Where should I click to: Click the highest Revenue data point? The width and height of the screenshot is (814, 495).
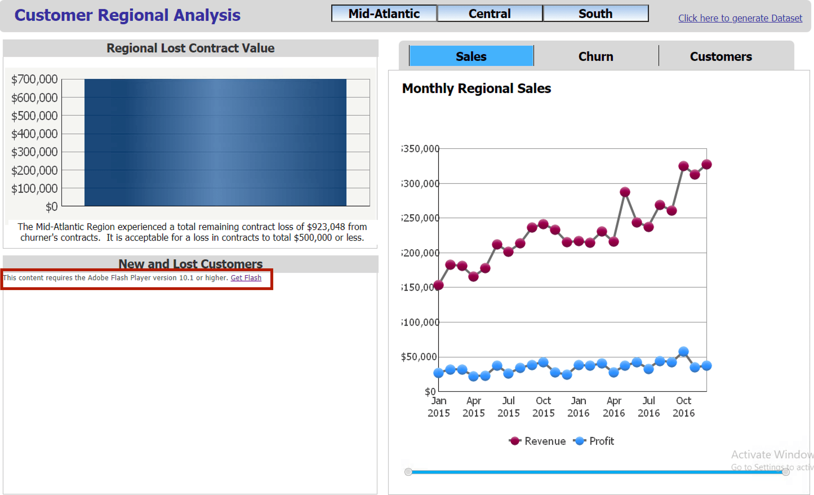tap(706, 164)
